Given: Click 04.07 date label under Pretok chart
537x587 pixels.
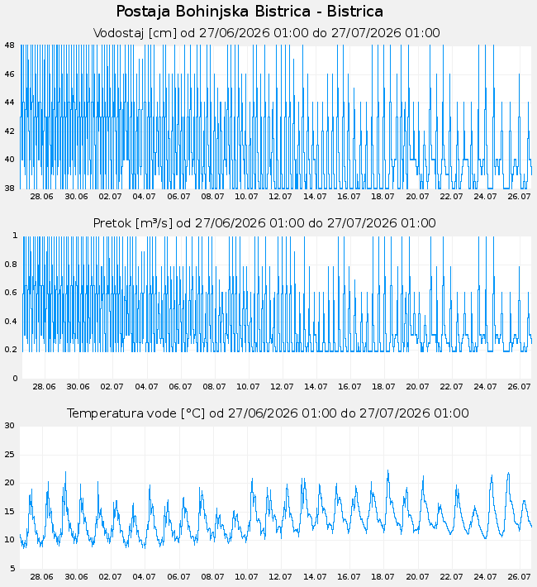Looking at the screenshot, I should [146, 387].
